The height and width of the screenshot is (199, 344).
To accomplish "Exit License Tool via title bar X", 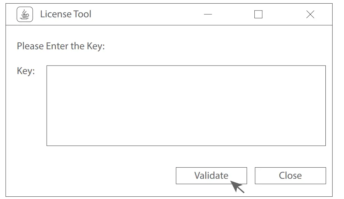I will [310, 15].
